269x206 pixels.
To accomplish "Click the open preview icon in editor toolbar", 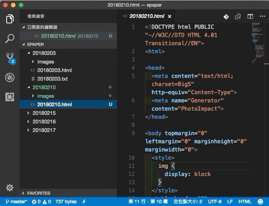I will (238, 16).
